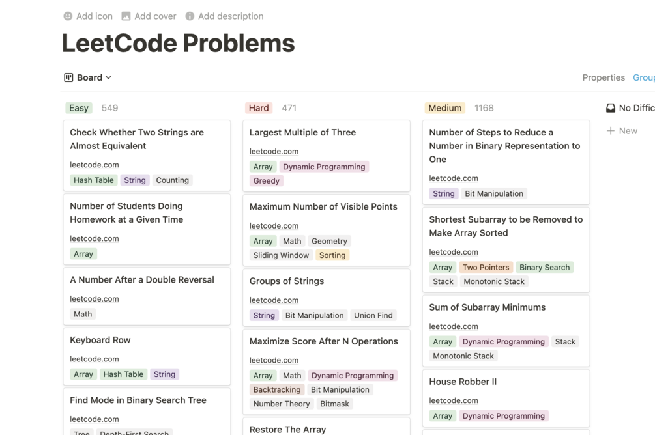
Task: Open the Properties menu
Action: [604, 77]
